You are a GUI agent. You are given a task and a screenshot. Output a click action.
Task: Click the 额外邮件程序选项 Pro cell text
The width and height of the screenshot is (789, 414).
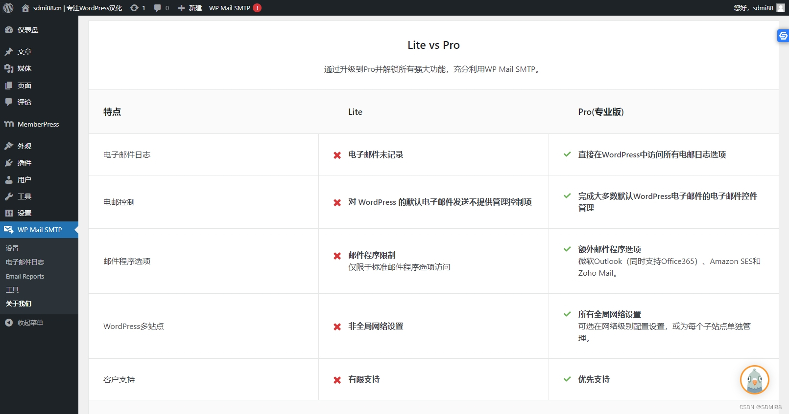click(610, 249)
